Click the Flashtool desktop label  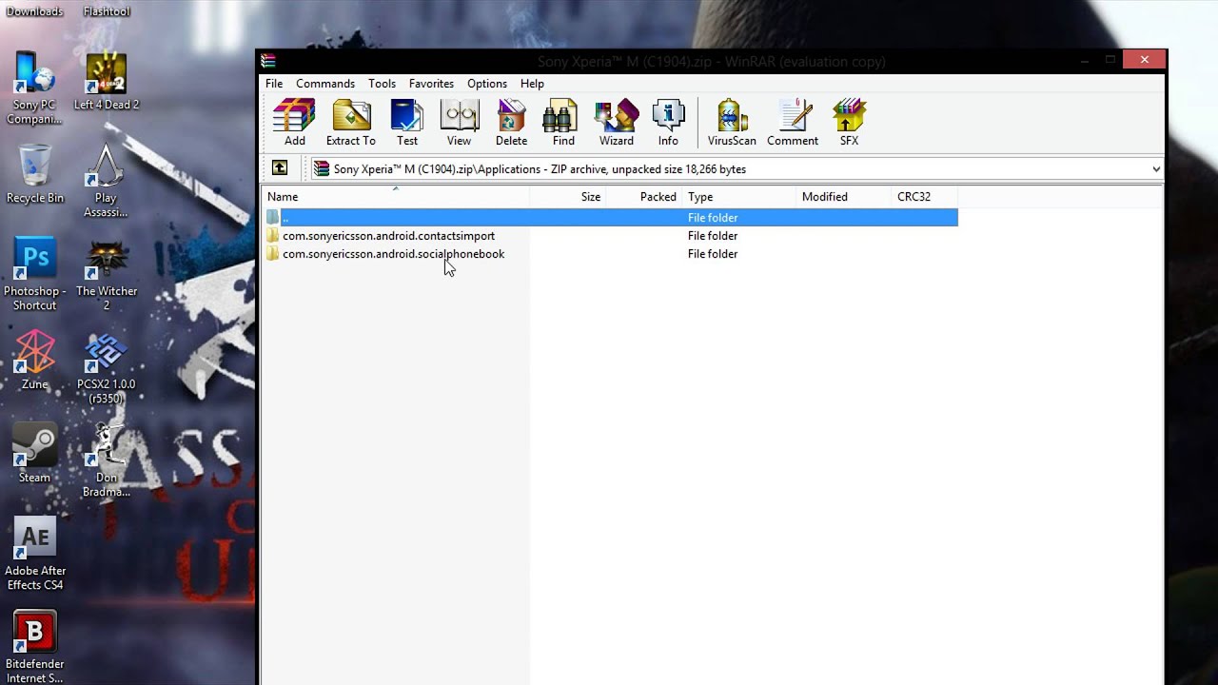point(107,11)
